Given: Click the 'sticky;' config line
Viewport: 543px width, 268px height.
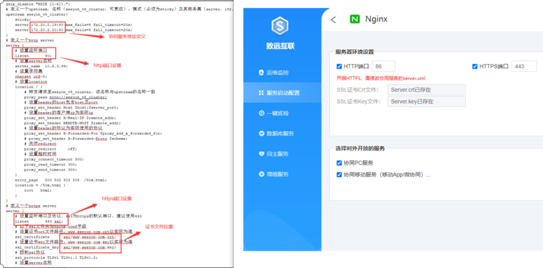Looking at the screenshot, I should pyautogui.click(x=22, y=20).
